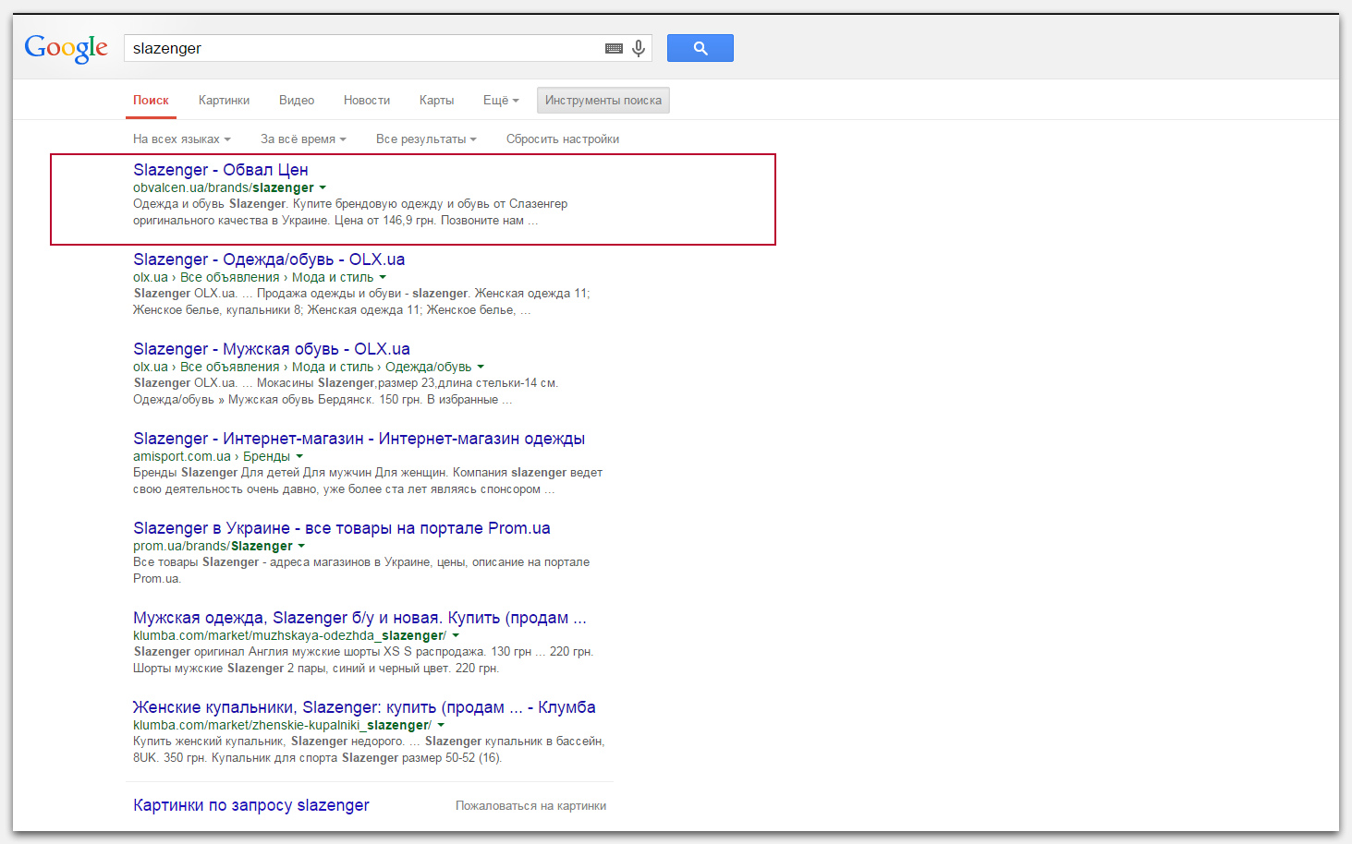The height and width of the screenshot is (844, 1352).
Task: Open the За всё время filter
Action: tap(303, 139)
